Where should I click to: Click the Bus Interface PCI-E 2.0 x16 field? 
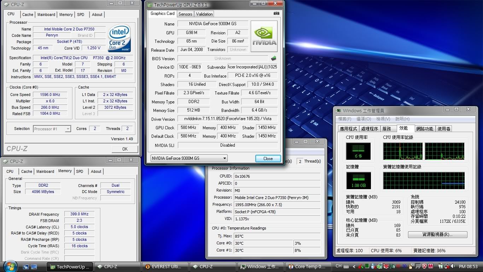pyautogui.click(x=252, y=75)
